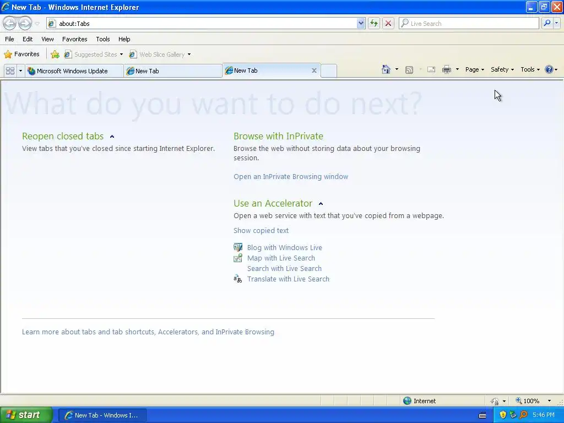Viewport: 564px width, 423px height.
Task: Click New Tab Internet Explorer taskbar button
Action: pos(102,415)
